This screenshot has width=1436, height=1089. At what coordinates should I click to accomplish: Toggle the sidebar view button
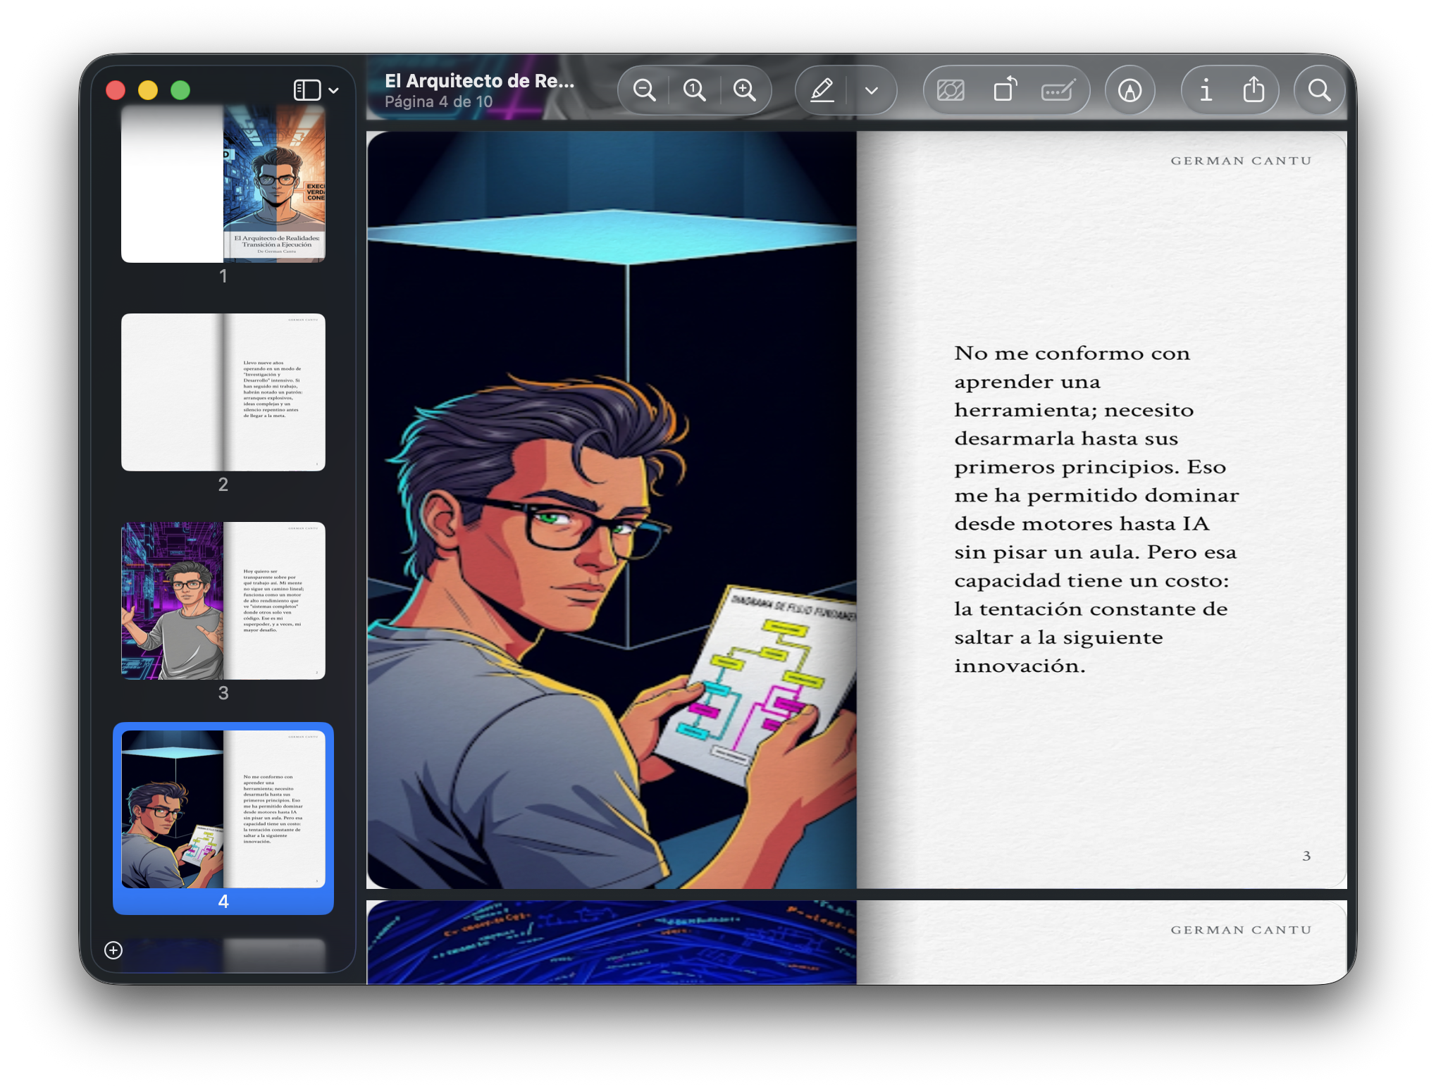[307, 90]
